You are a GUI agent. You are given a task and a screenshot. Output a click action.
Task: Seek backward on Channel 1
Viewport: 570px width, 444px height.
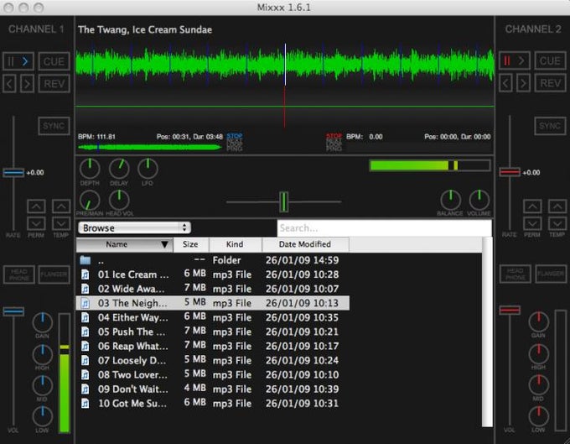coord(9,84)
